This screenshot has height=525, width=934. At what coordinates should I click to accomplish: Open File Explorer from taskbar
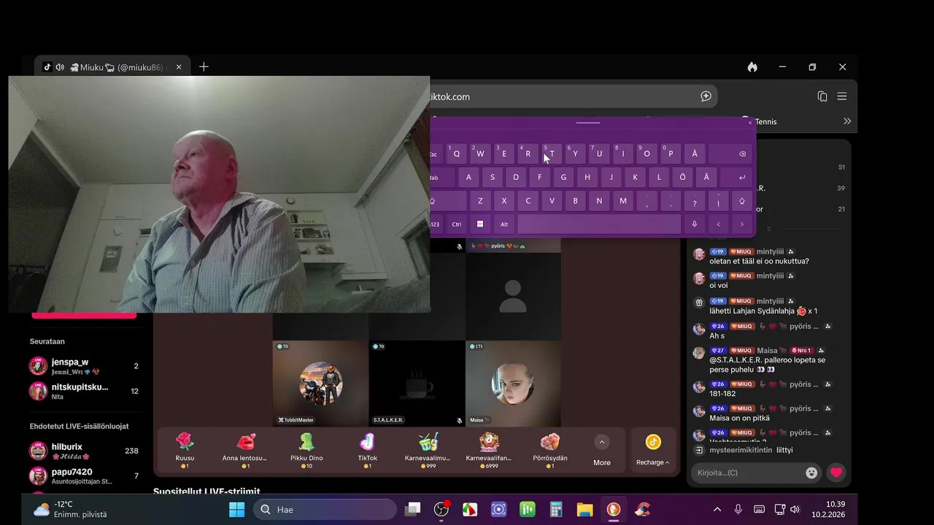coord(584,509)
